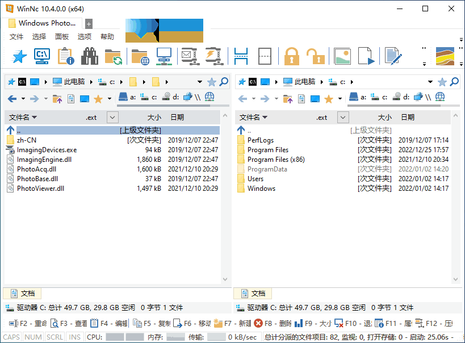This screenshot has height=343, width=465.
Task: Go to parent folder icon, left panel
Action: click(x=57, y=99)
